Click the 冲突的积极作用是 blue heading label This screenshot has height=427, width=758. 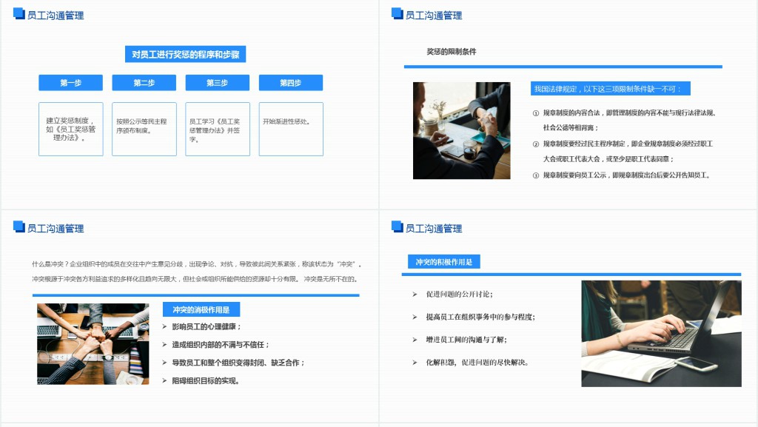(444, 262)
